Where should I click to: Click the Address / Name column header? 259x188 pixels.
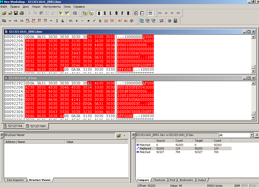[34, 142]
